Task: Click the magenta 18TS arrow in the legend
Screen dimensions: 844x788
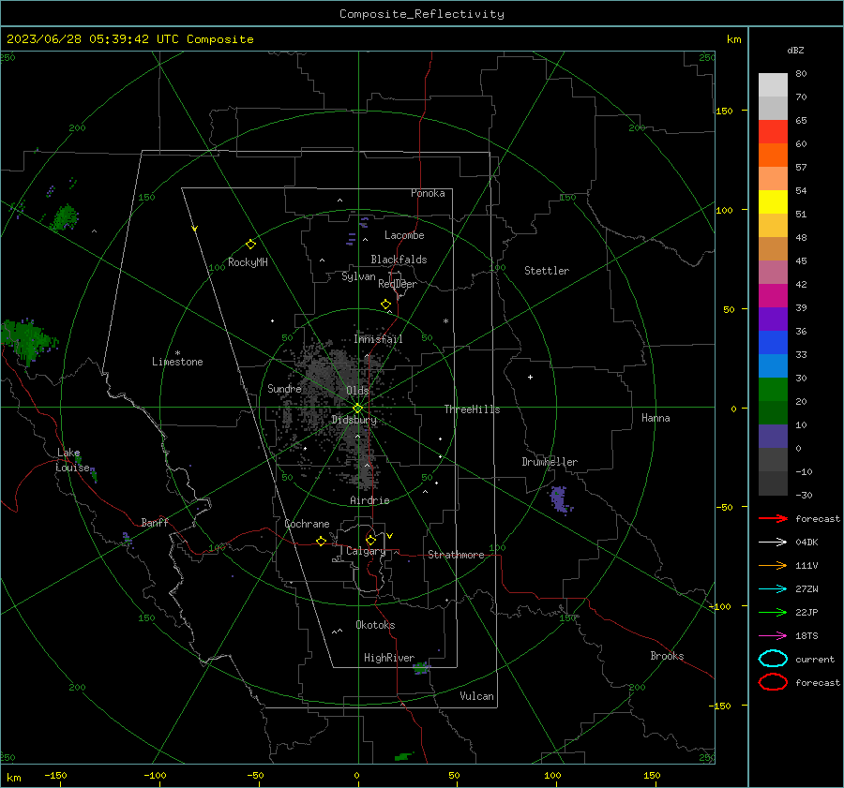Action: tap(773, 636)
